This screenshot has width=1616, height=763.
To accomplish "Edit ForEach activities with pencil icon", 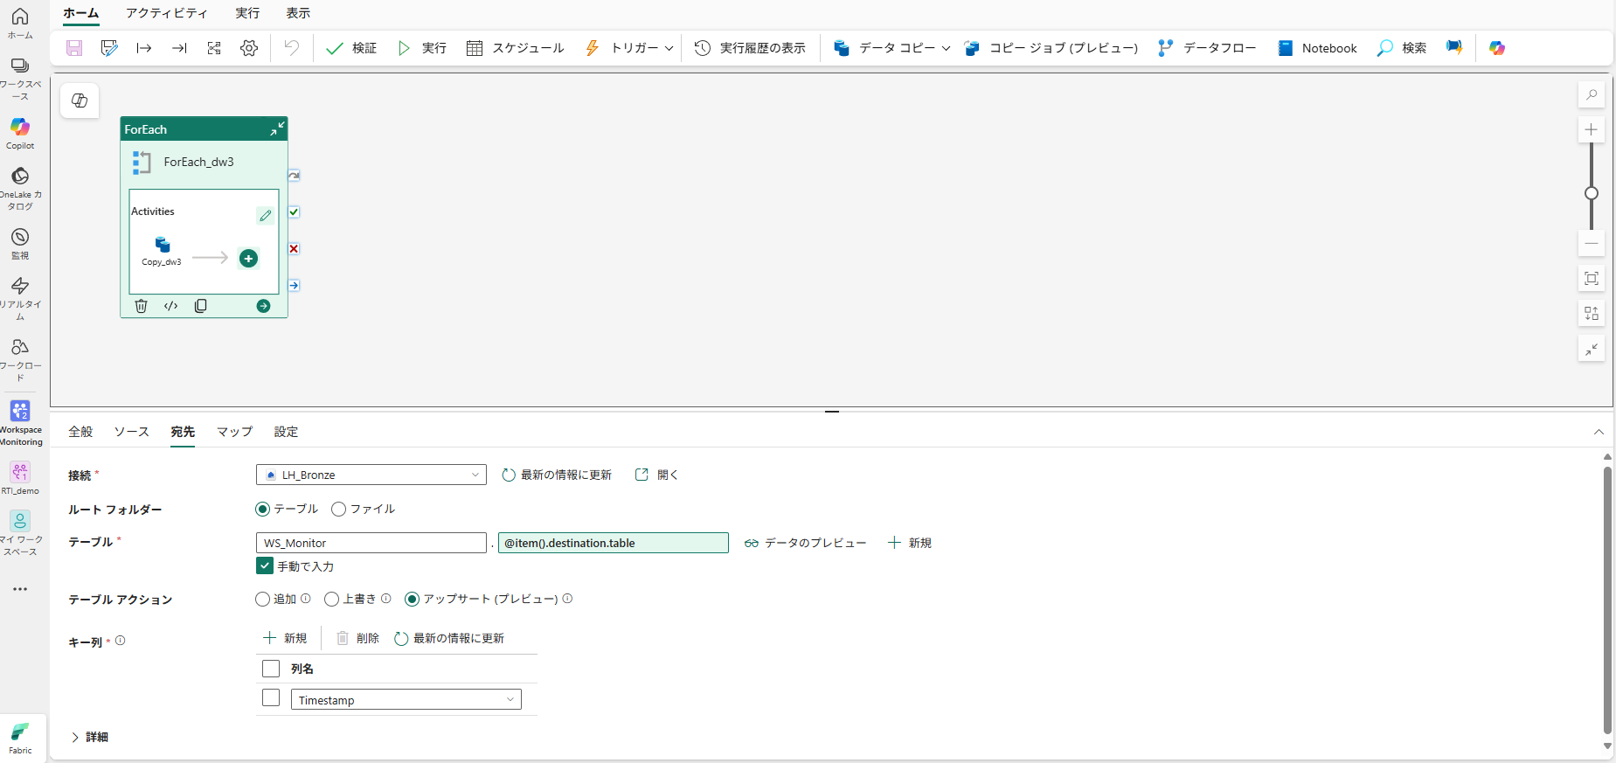I will [x=266, y=215].
